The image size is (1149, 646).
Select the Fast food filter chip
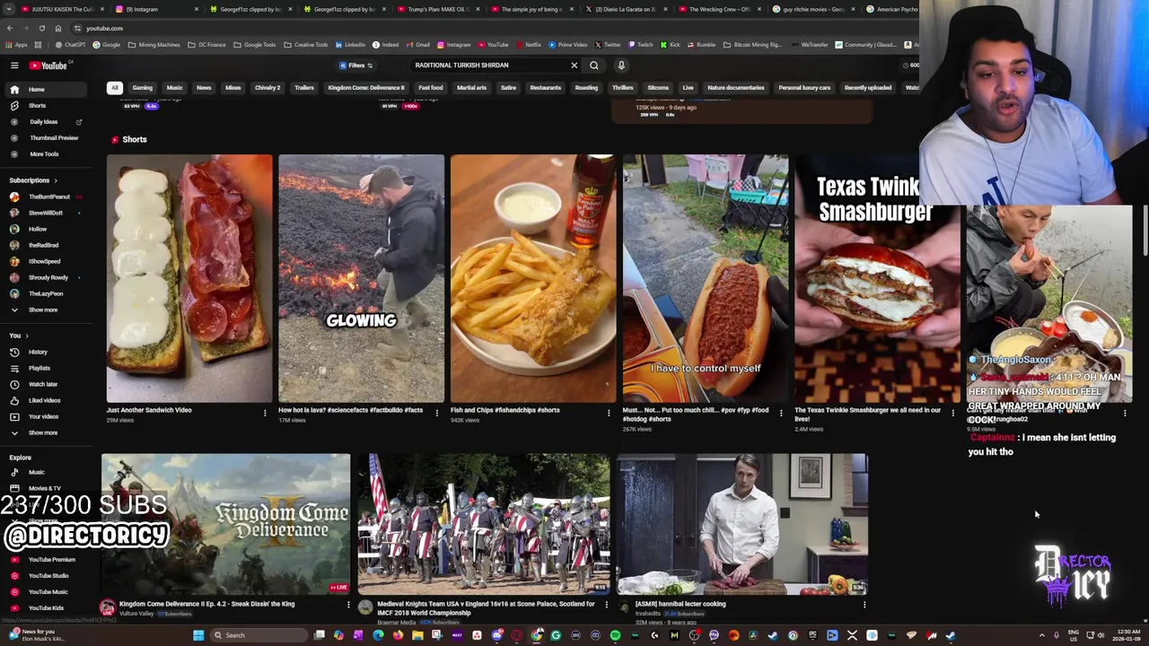click(430, 88)
